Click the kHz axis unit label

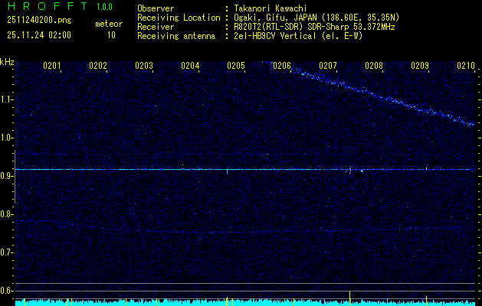click(7, 62)
